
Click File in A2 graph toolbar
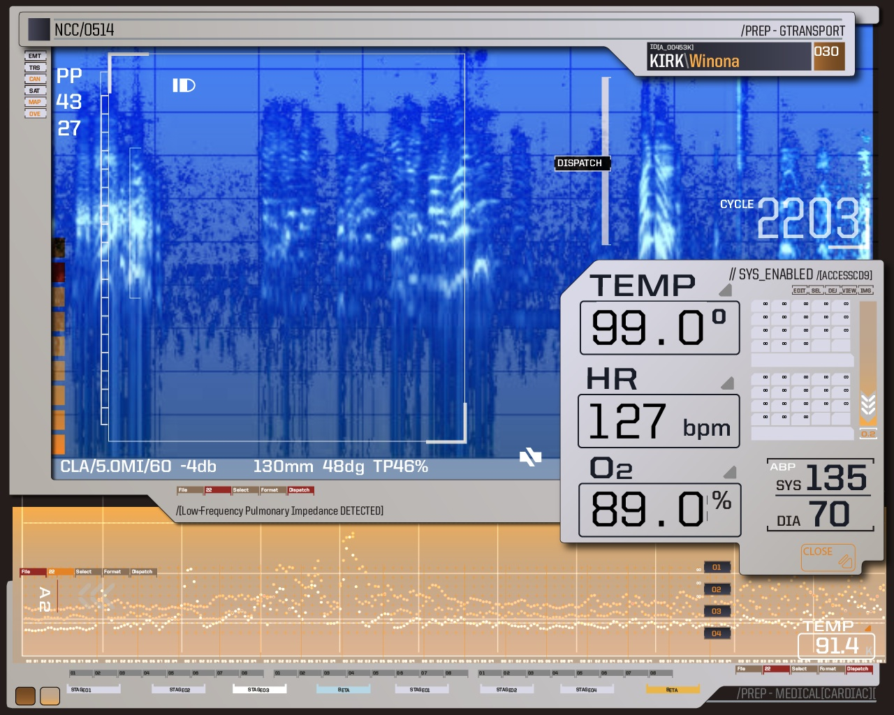click(32, 572)
